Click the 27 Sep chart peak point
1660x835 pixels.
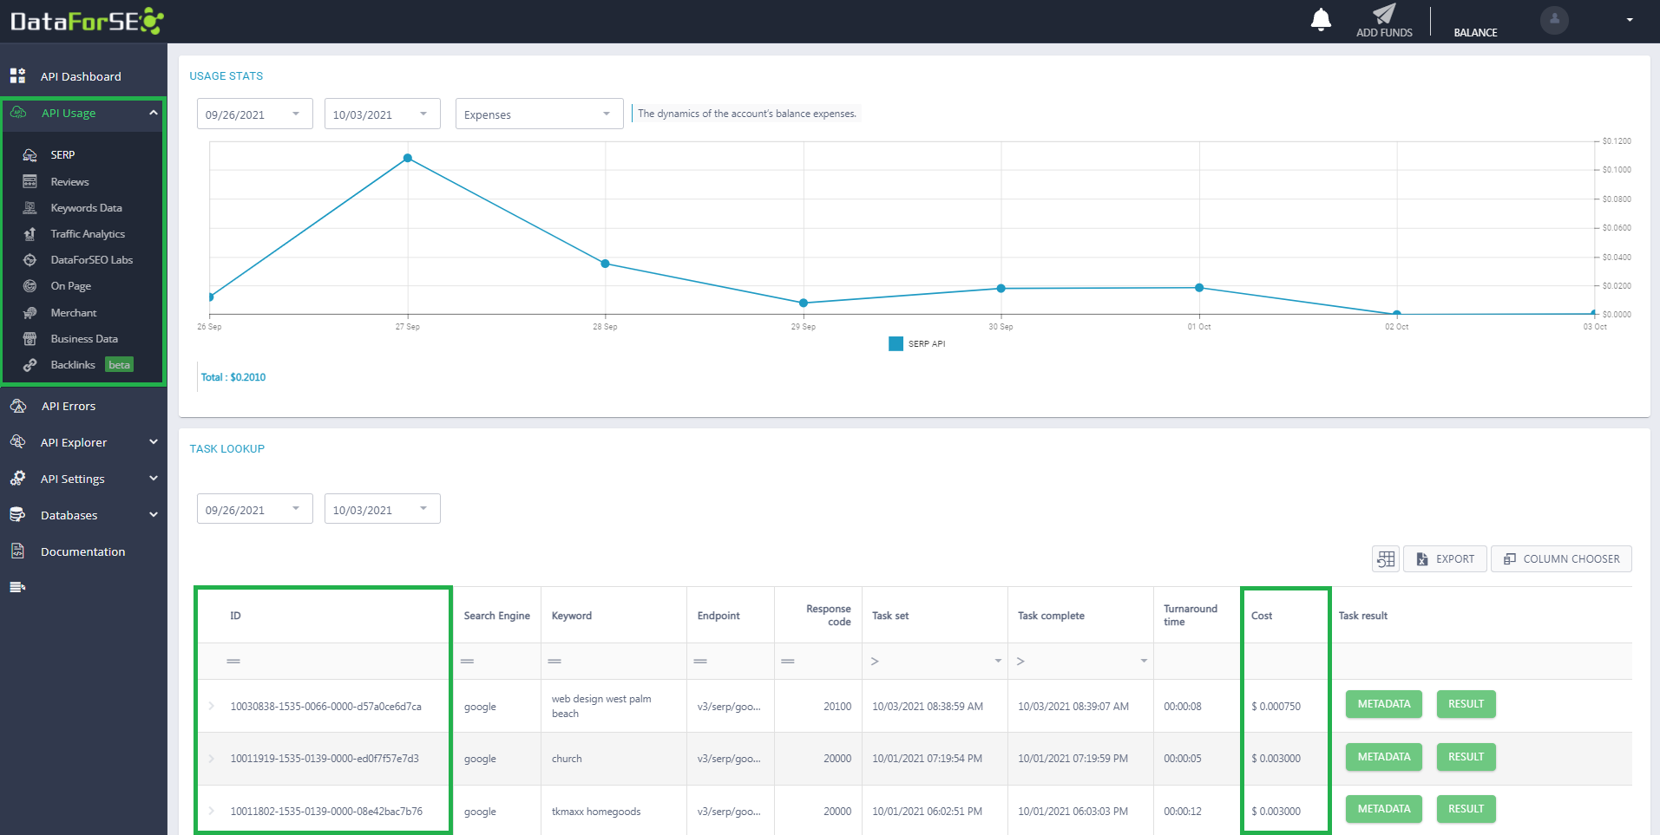coord(408,158)
